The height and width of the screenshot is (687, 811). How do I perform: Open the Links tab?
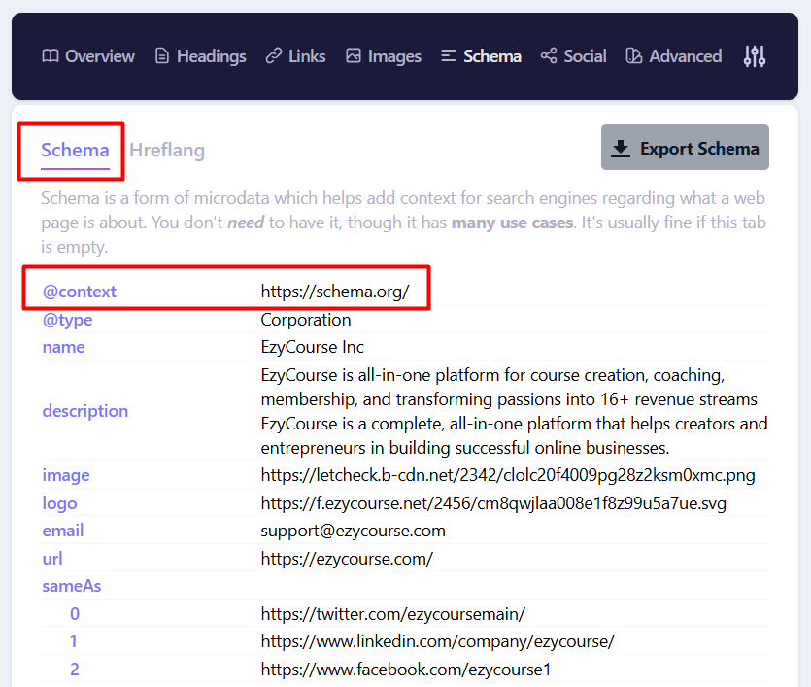[x=295, y=55]
